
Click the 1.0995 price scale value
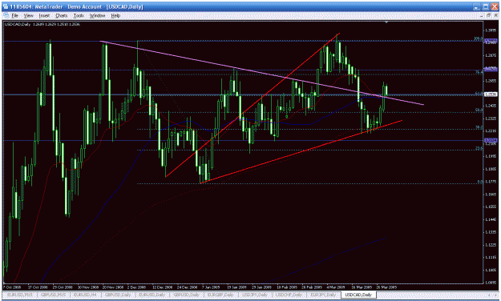[491, 283]
